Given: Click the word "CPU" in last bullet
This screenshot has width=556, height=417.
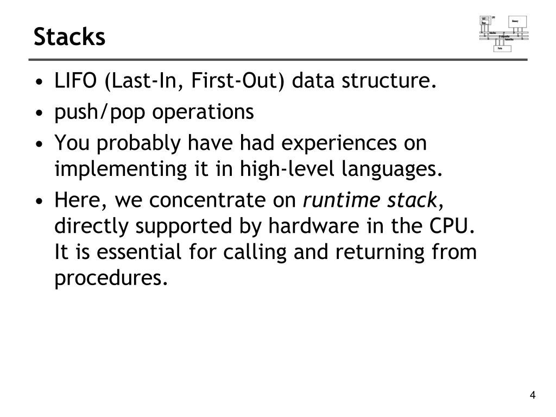Looking at the screenshot, I should (449, 226).
